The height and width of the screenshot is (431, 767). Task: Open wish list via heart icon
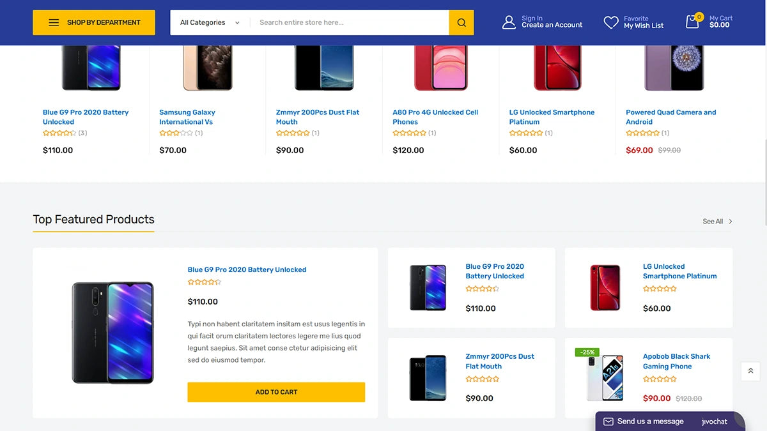pos(610,22)
